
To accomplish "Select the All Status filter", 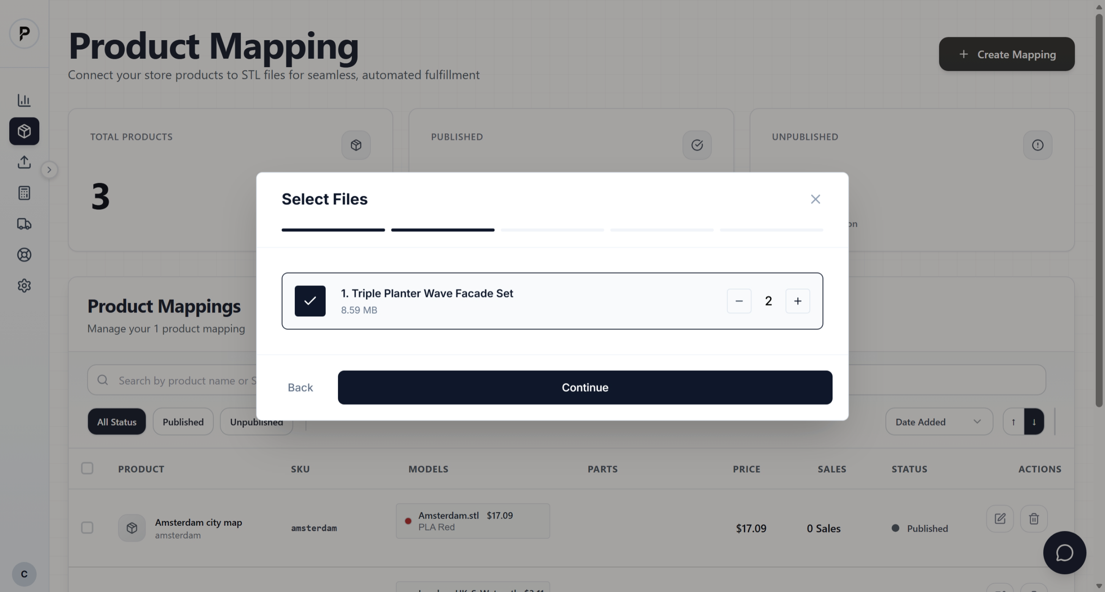I will [x=117, y=422].
